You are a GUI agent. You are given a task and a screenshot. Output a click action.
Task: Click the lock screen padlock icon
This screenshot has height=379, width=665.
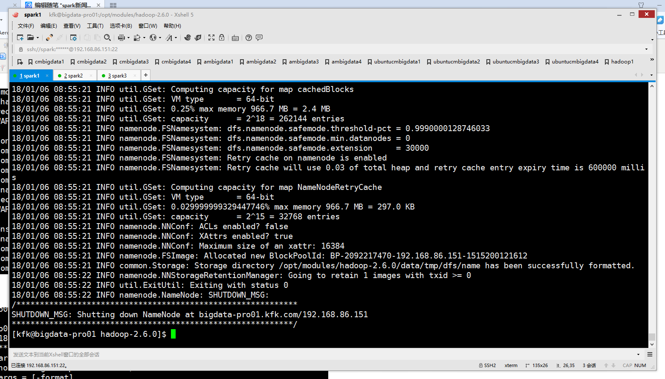222,37
